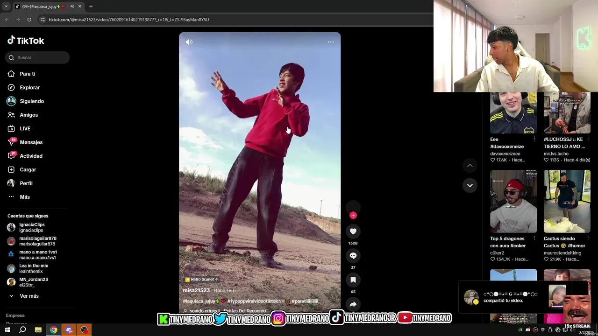Open OBS Studio from the taskbar

[x=84, y=330]
